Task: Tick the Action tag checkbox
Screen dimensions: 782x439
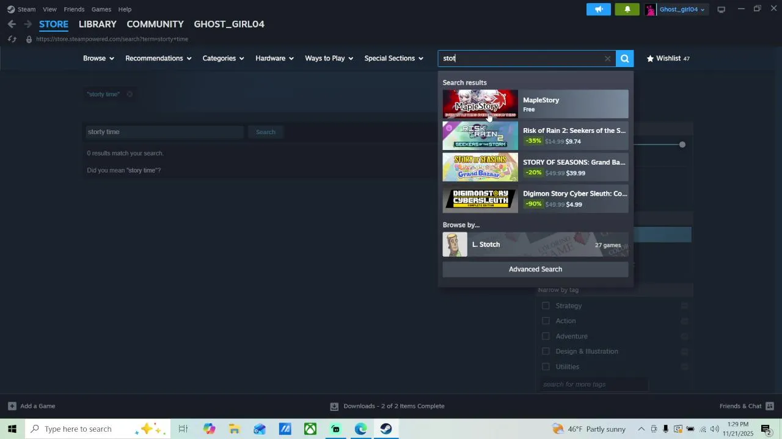Action: coord(546,321)
